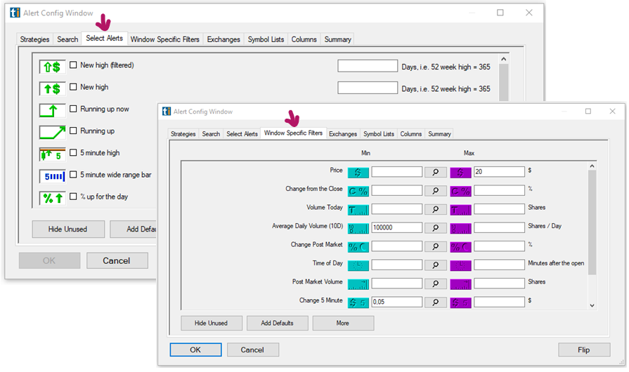Click the Max Price input field

click(x=499, y=172)
